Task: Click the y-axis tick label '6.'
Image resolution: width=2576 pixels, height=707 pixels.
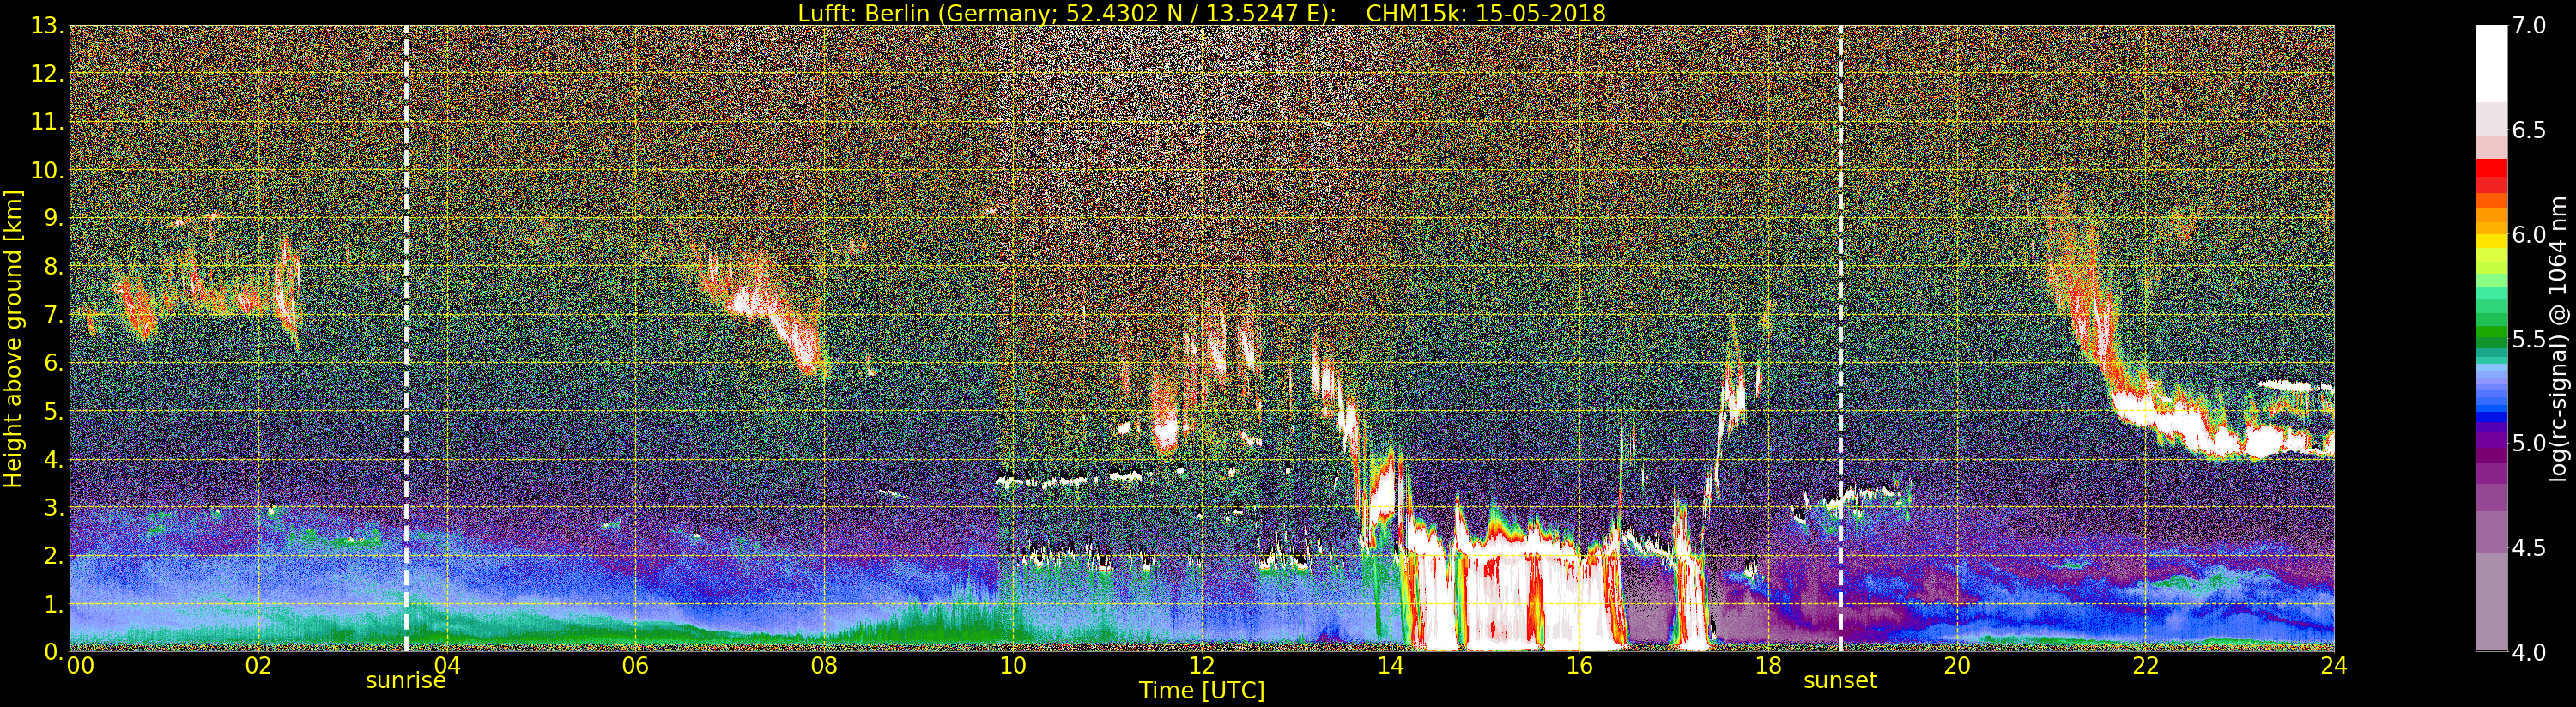Action: [x=53, y=363]
